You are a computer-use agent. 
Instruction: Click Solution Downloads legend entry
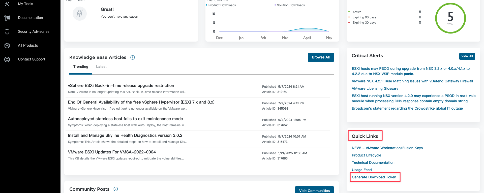coord(289,5)
